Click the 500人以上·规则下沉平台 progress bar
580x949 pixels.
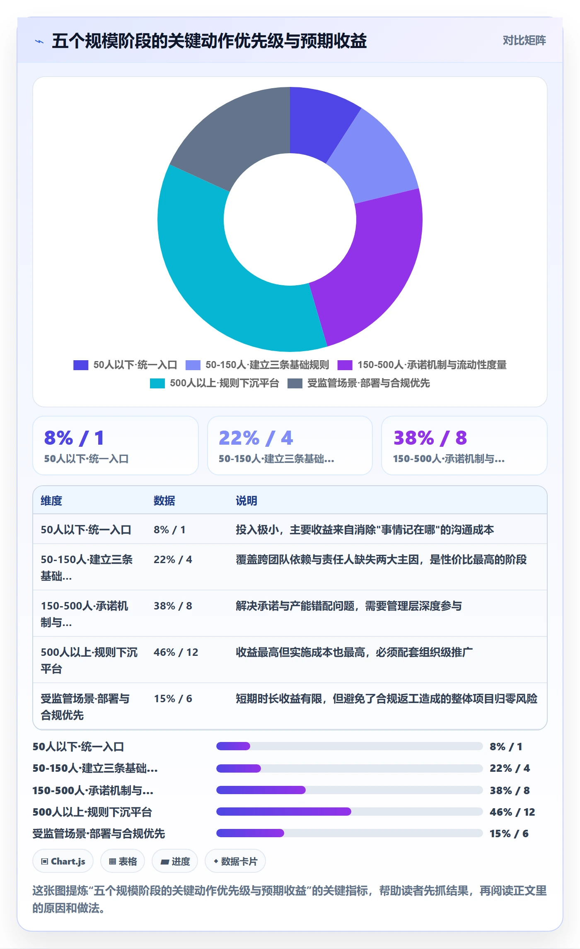pos(349,812)
